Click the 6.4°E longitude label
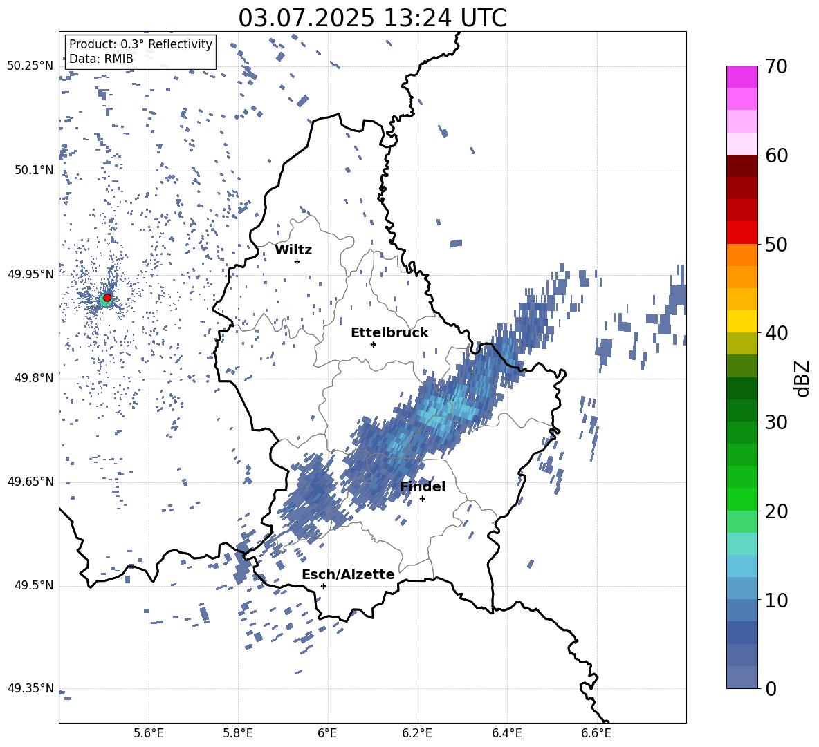The image size is (819, 747). (x=506, y=733)
